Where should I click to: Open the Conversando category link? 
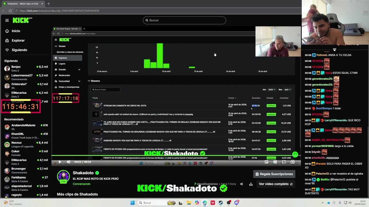pyautogui.click(x=81, y=184)
